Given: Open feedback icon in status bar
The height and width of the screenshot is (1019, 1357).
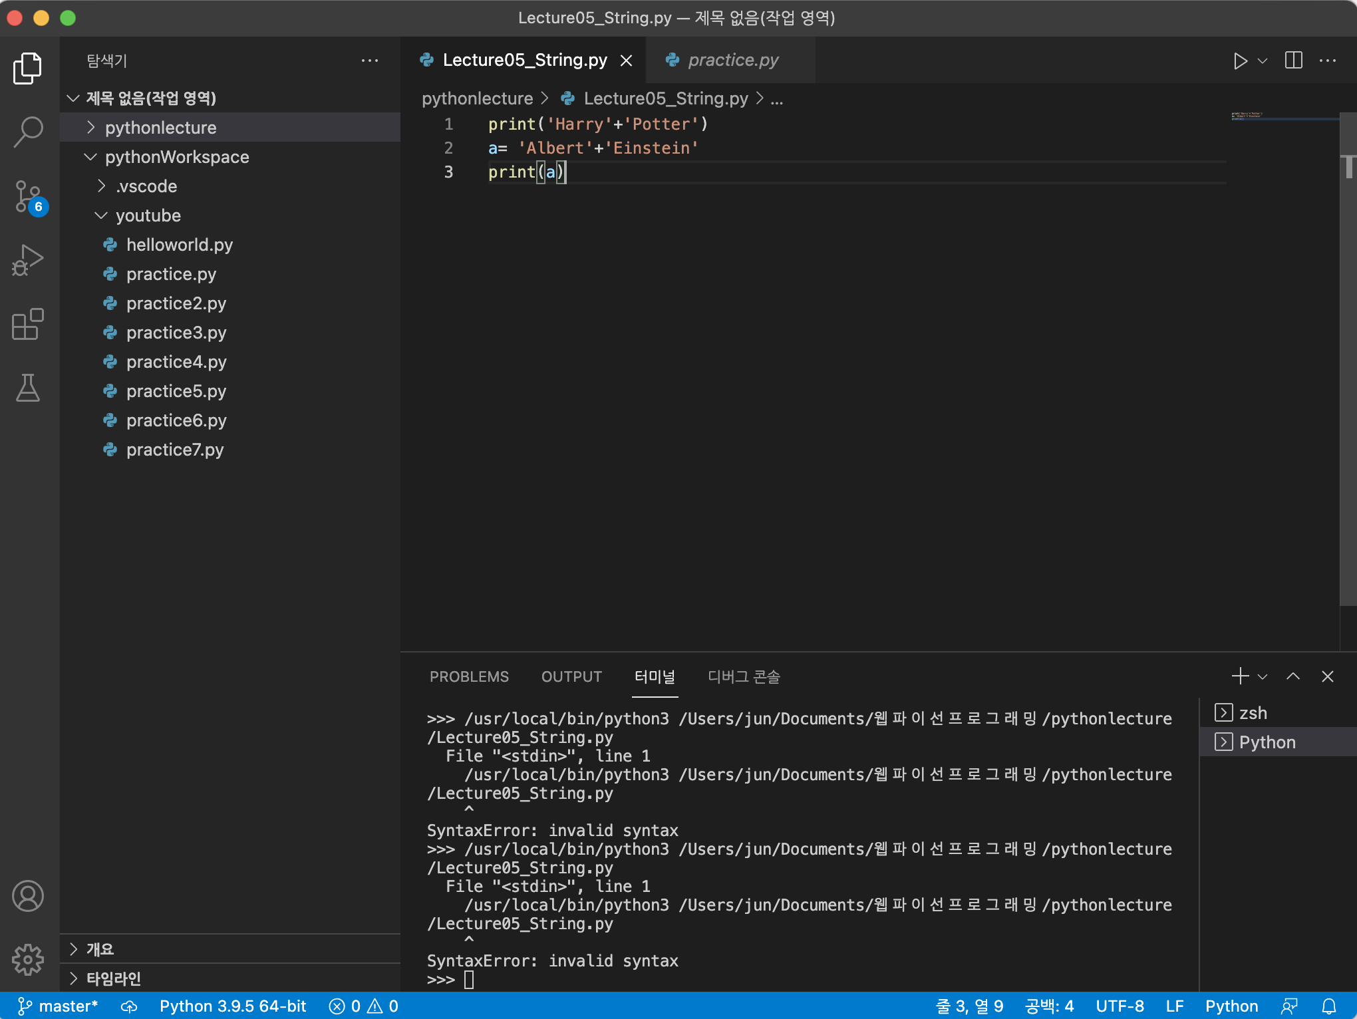Looking at the screenshot, I should [1289, 1006].
